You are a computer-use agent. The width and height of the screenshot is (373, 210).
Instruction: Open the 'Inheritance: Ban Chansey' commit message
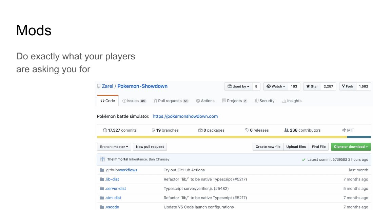tap(149, 159)
